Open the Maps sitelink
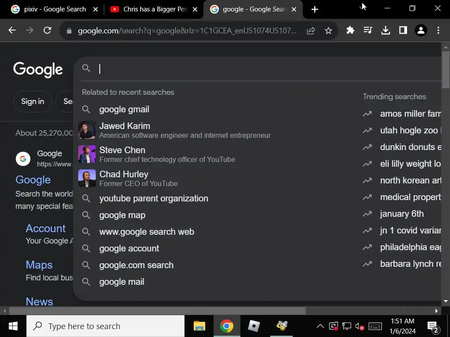The image size is (450, 337). [x=39, y=265]
